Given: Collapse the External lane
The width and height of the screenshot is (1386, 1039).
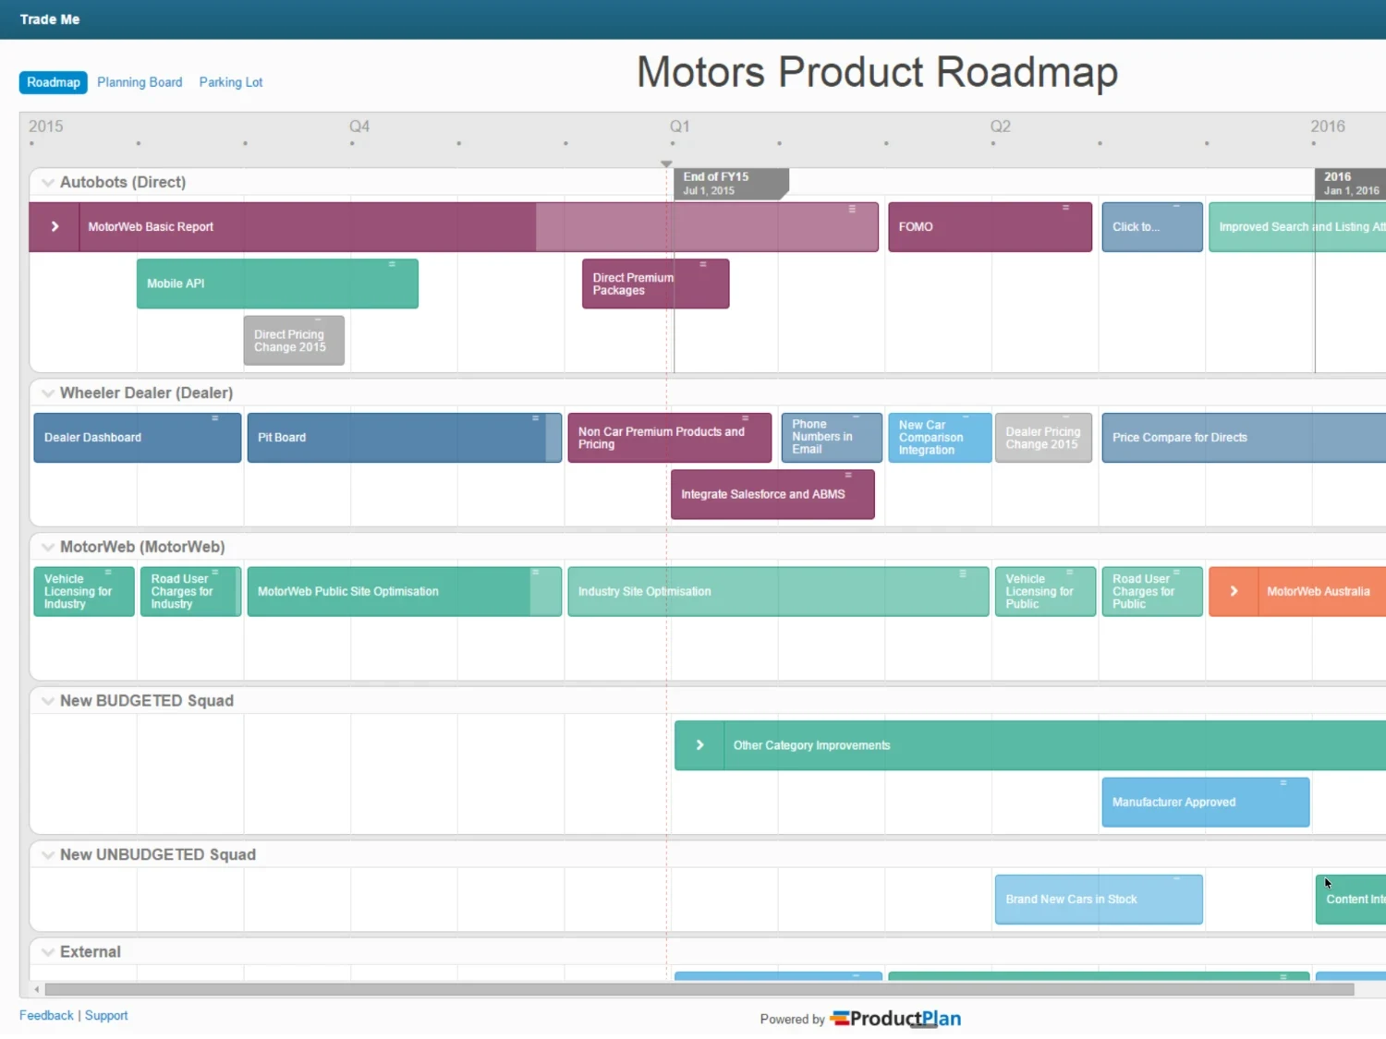Looking at the screenshot, I should coord(48,952).
